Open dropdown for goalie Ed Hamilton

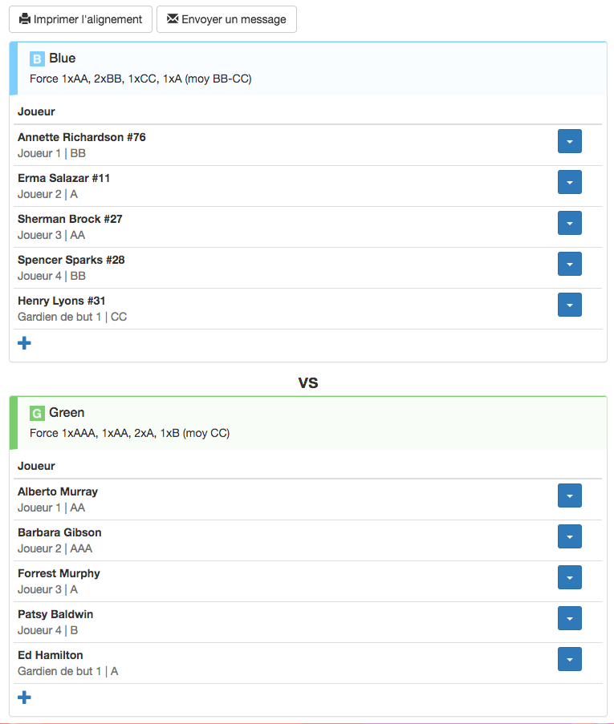tap(570, 659)
